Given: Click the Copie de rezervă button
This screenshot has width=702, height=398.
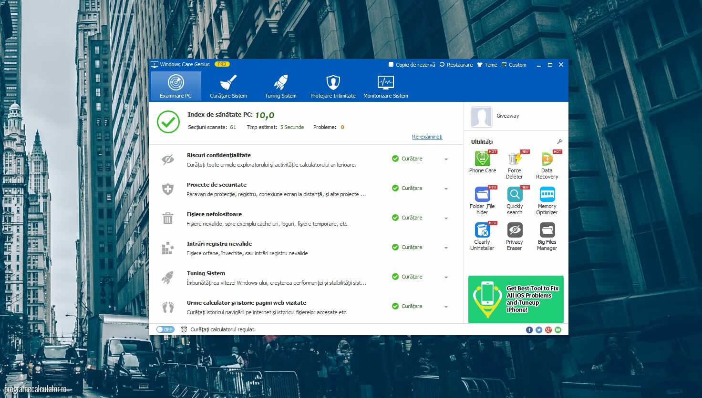Looking at the screenshot, I should tap(412, 65).
